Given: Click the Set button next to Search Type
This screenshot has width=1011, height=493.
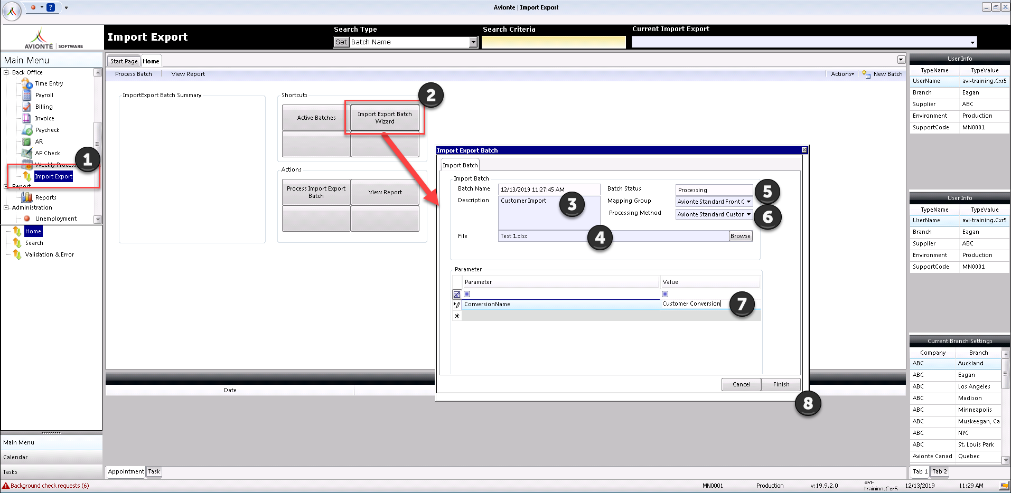Looking at the screenshot, I should [x=341, y=42].
